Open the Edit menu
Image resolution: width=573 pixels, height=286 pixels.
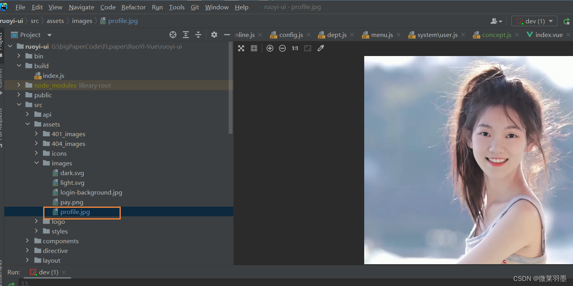[x=37, y=7]
